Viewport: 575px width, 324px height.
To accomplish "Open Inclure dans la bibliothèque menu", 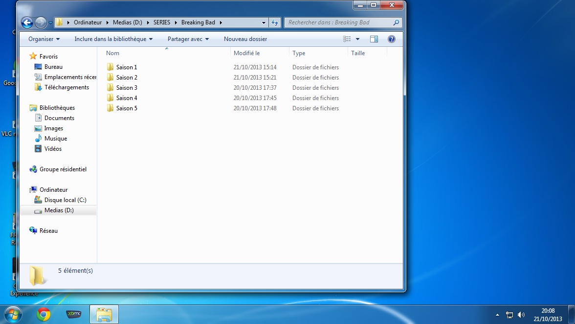I will [113, 39].
